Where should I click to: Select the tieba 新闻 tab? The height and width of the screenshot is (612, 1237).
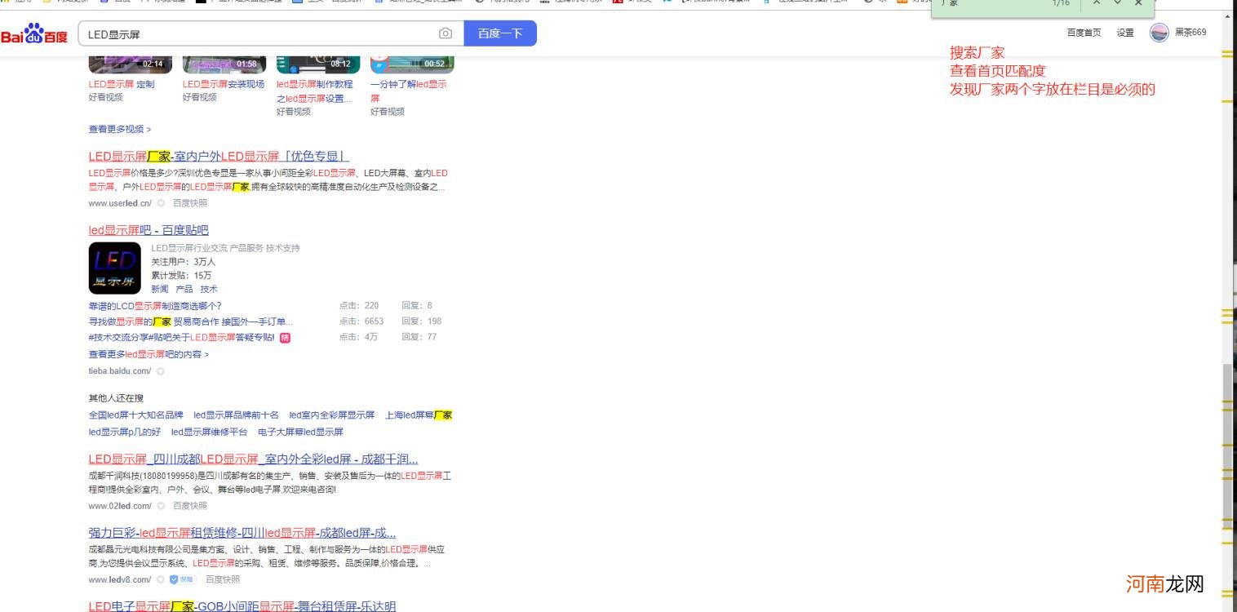click(160, 289)
